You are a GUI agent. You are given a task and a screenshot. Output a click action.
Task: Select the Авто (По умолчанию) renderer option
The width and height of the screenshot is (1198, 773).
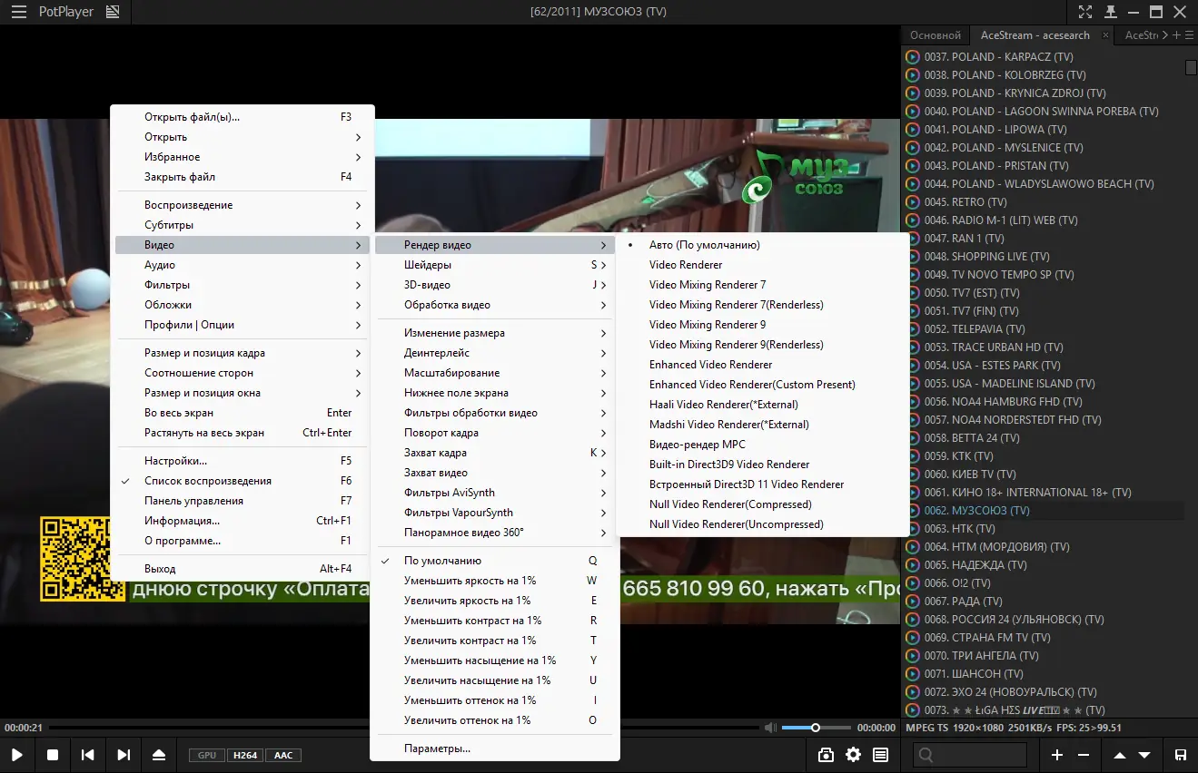coord(762,245)
